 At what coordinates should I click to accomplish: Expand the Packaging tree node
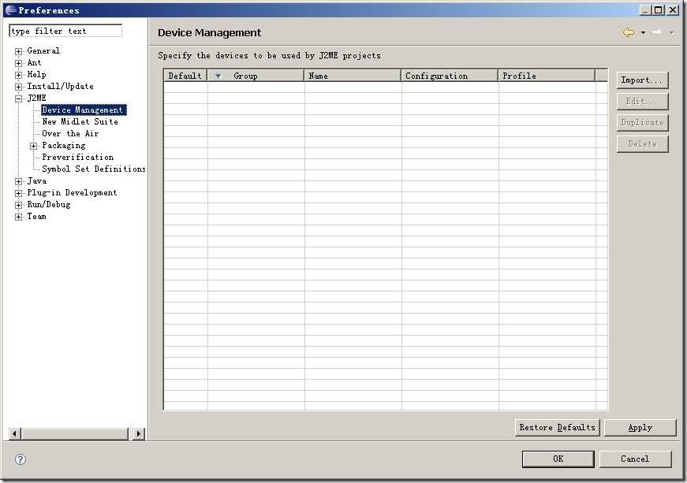point(33,146)
